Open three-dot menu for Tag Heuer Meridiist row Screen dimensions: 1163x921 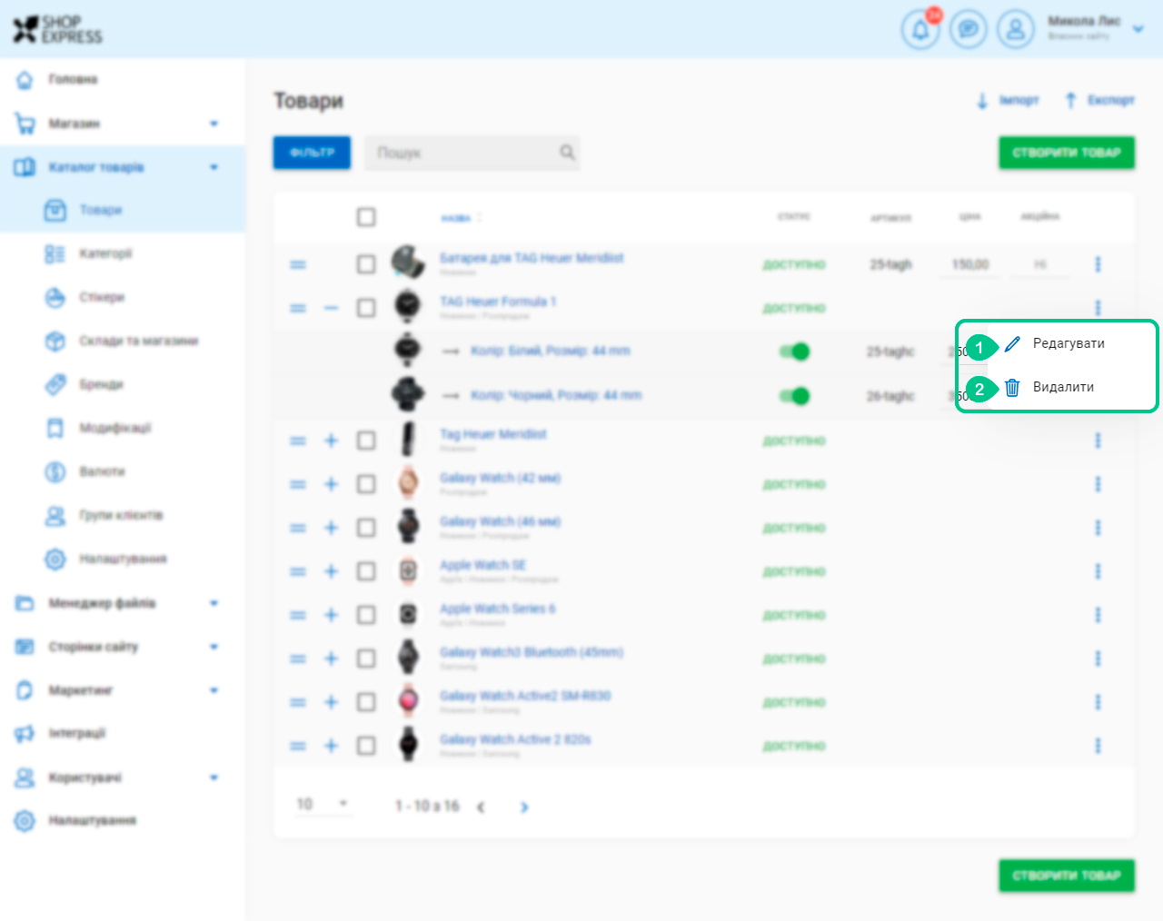tap(1098, 441)
